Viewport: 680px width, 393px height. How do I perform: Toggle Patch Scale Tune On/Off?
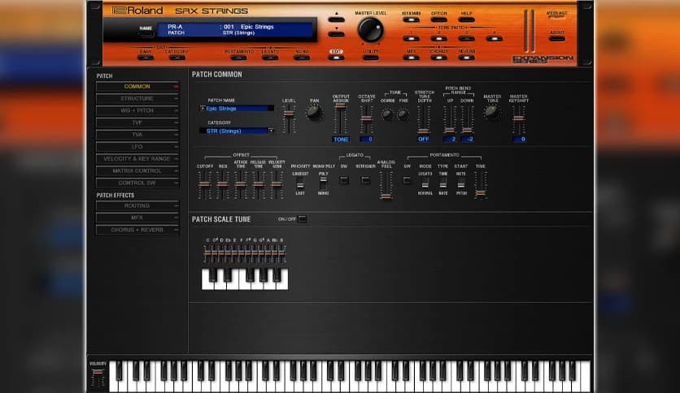(x=303, y=219)
